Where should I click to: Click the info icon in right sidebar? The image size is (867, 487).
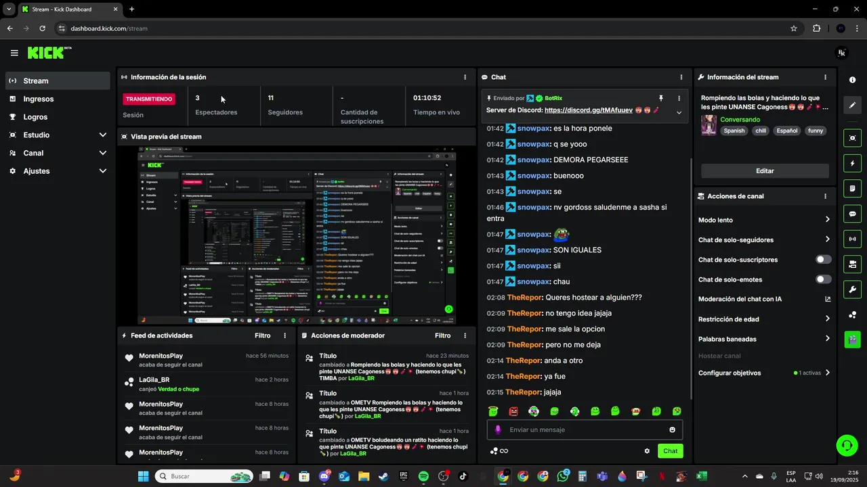[x=852, y=80]
